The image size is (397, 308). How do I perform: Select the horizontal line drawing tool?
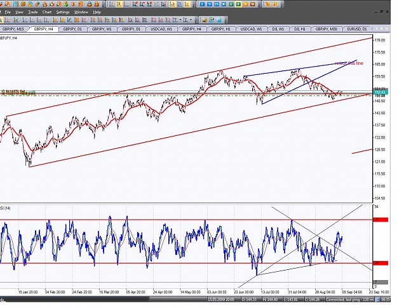(x=39, y=20)
